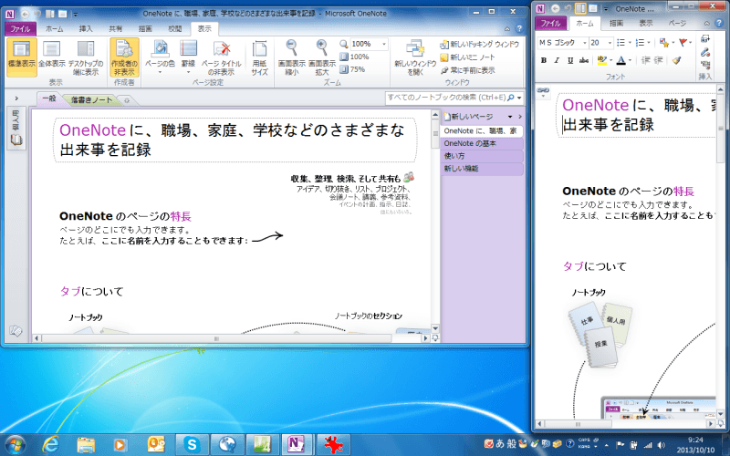Viewport: 730px width, 456px height.
Task: Click strikethrough abc button
Action: pyautogui.click(x=584, y=60)
